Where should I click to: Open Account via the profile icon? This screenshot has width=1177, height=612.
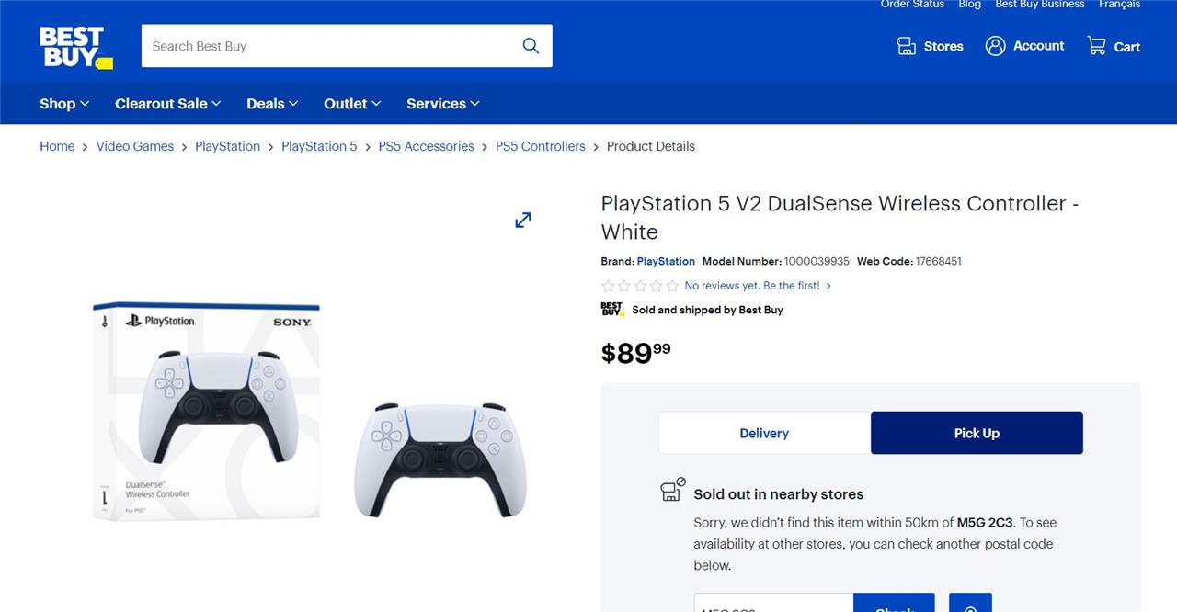click(995, 46)
